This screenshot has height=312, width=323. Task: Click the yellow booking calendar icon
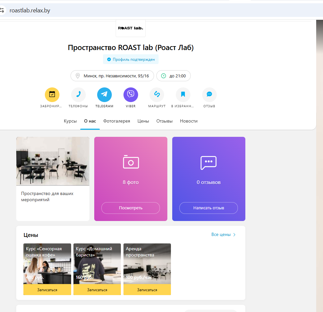click(x=52, y=95)
